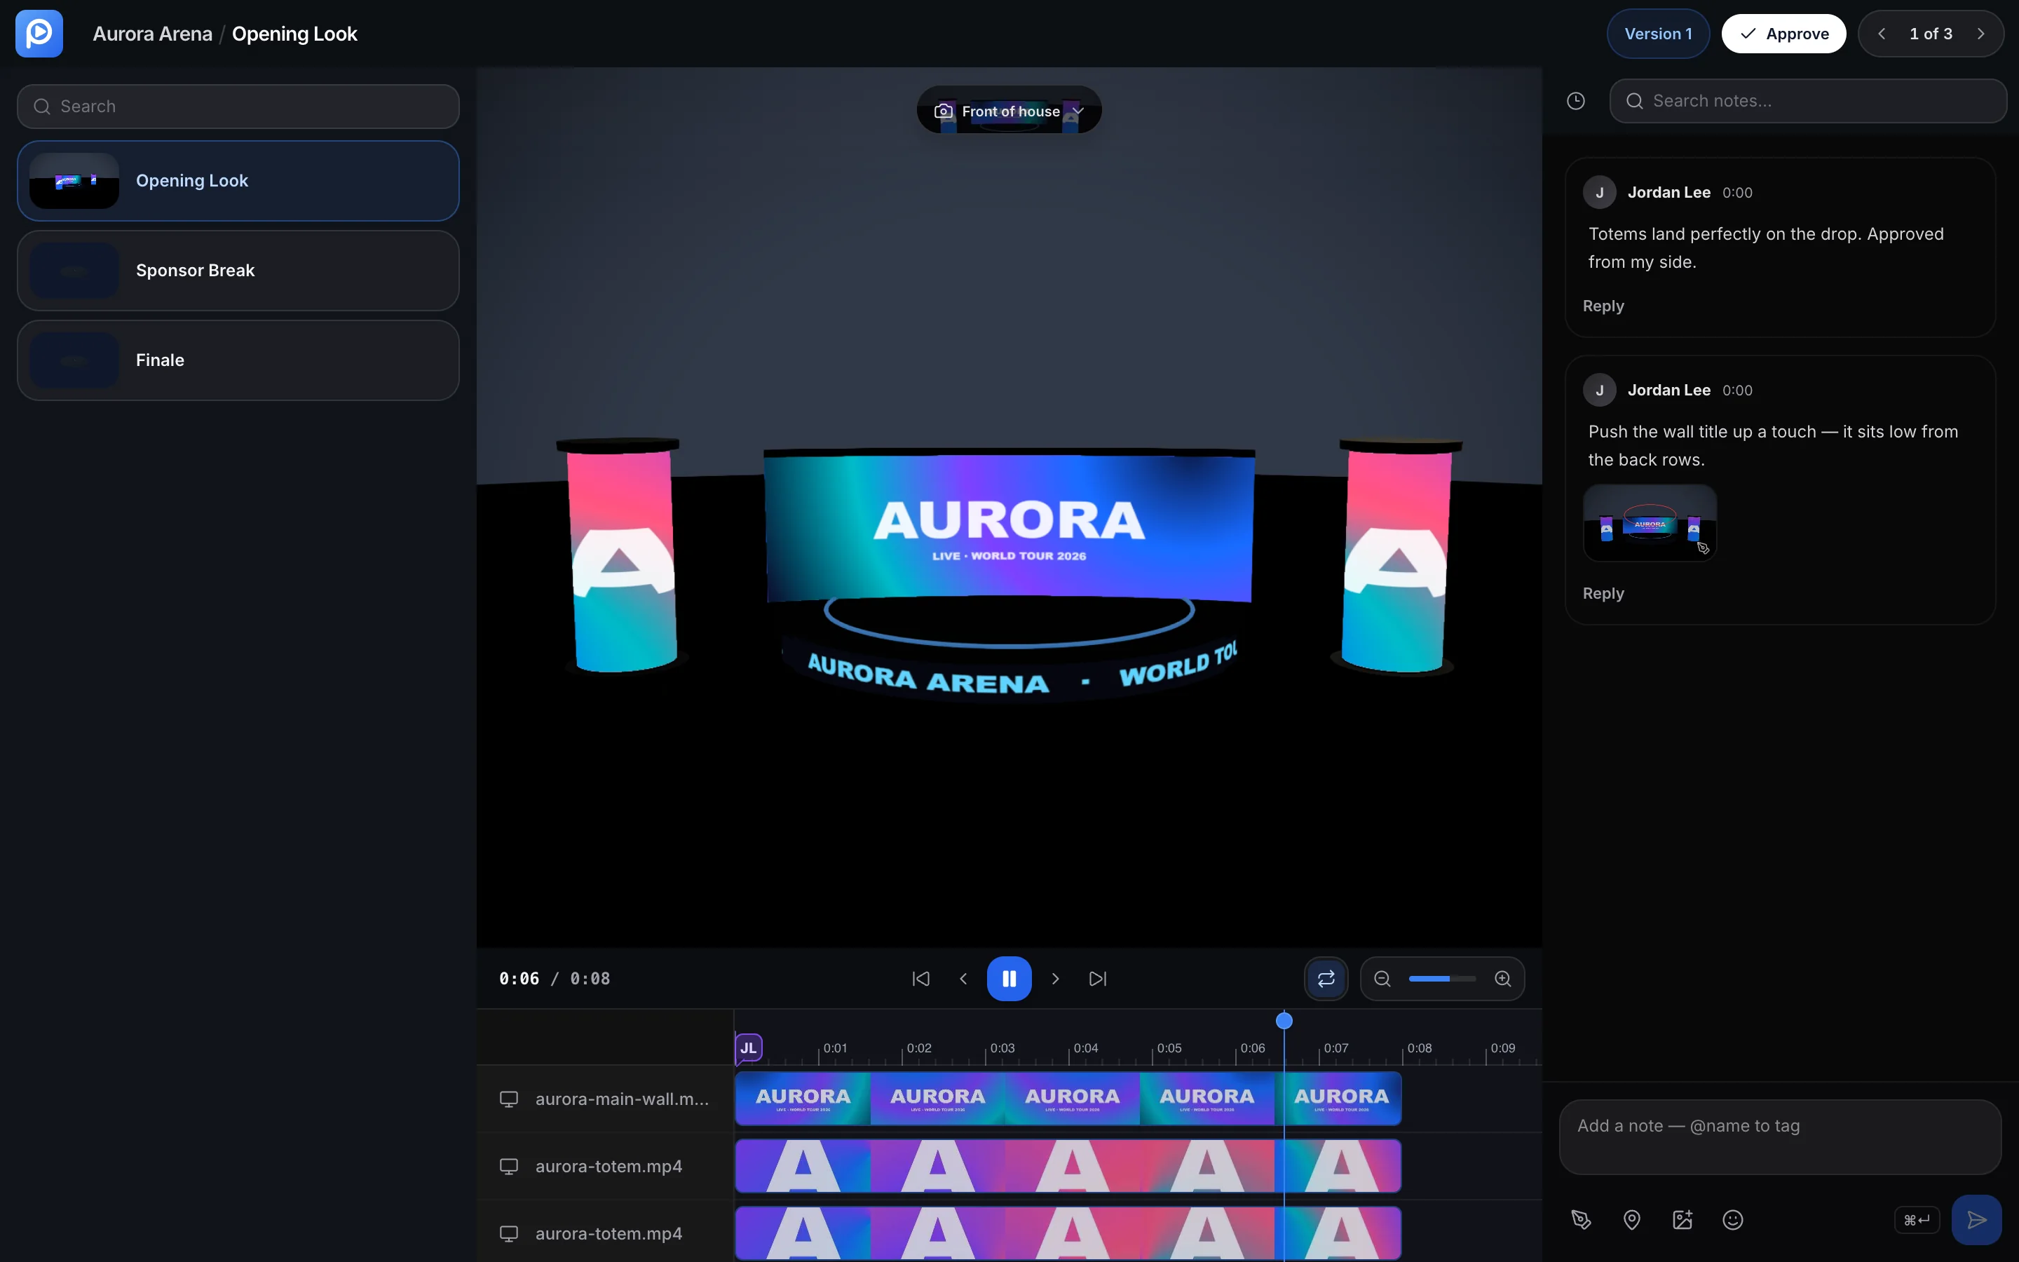Focus the left Search field
The image size is (2019, 1262).
(238, 106)
